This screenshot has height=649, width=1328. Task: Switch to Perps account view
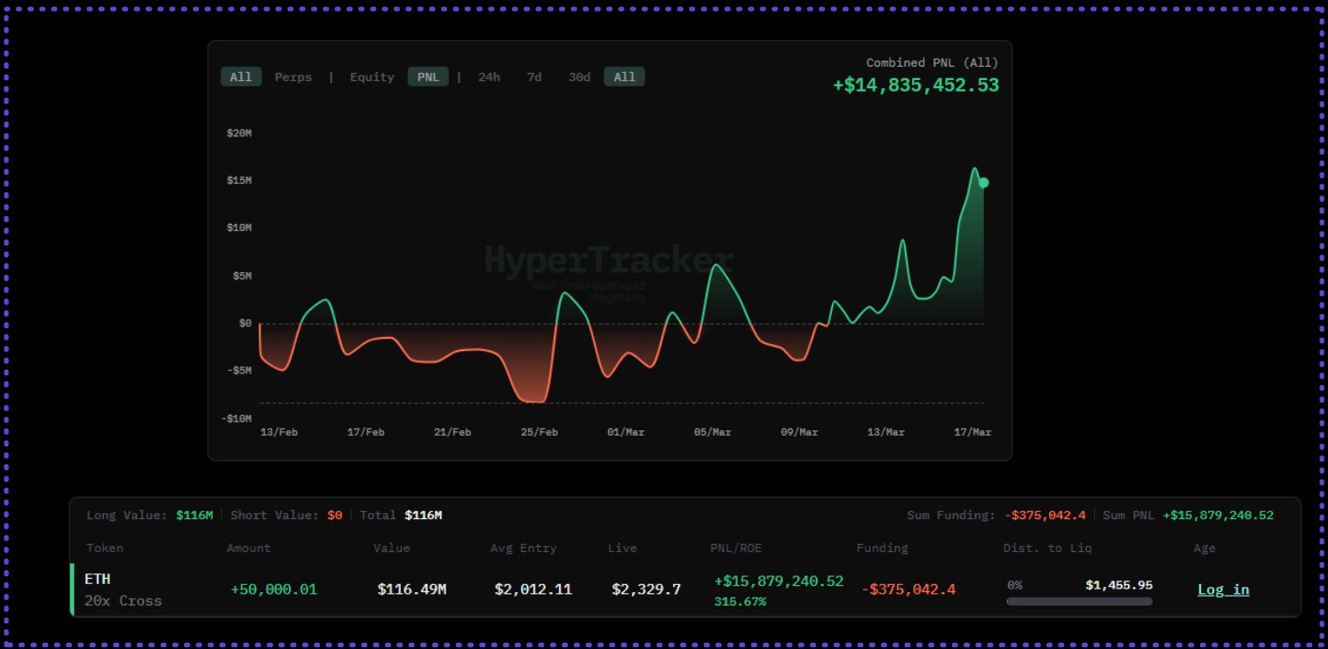pyautogui.click(x=293, y=77)
